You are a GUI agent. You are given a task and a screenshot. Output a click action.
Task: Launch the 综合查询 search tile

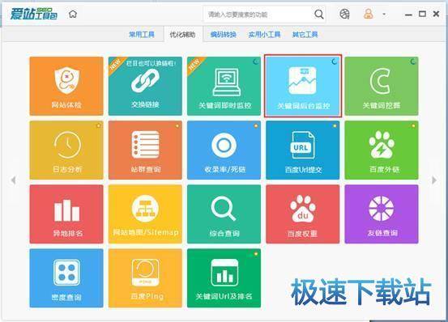tap(224, 214)
